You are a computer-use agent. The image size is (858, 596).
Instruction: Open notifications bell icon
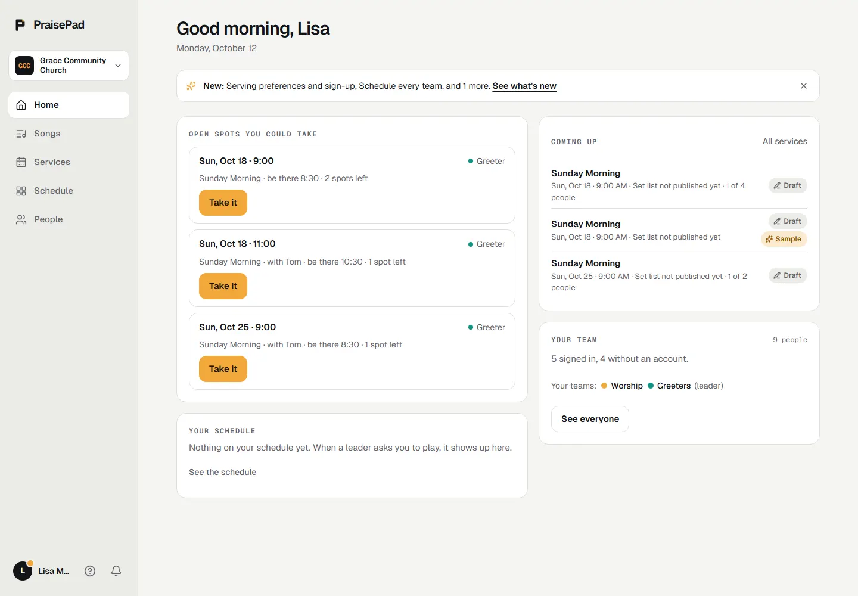(116, 571)
